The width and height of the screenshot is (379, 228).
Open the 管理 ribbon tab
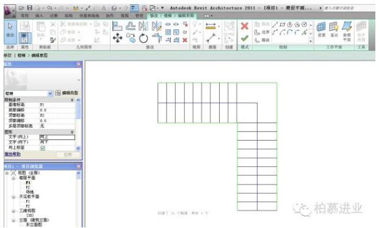[x=139, y=16]
